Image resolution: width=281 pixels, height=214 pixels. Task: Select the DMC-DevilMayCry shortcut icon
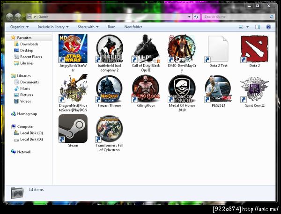[x=182, y=48]
